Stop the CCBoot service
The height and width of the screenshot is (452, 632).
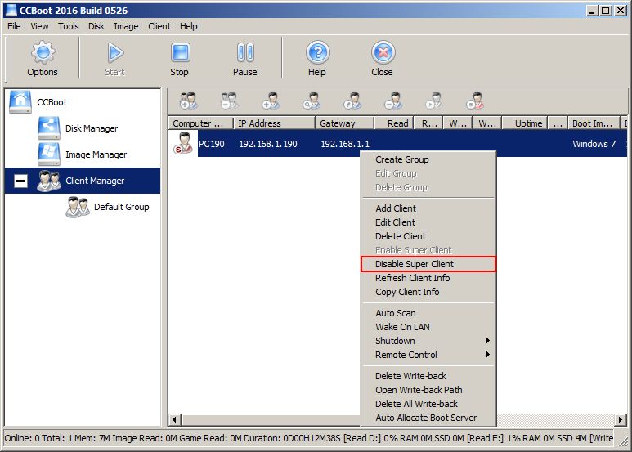(179, 58)
